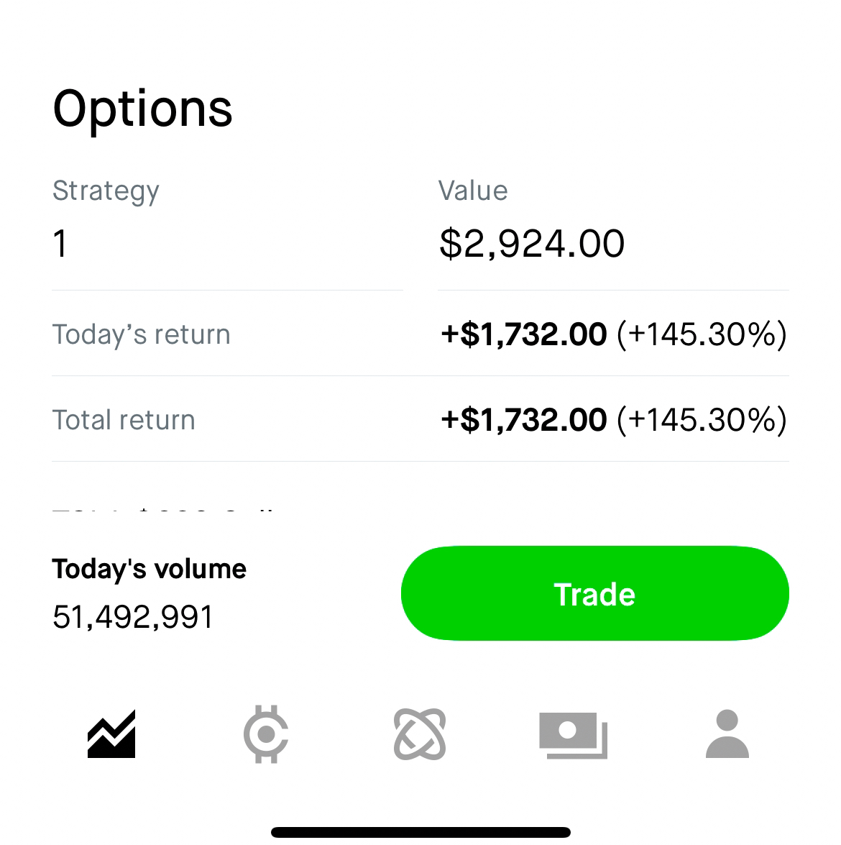The height and width of the screenshot is (845, 841).
Task: Select the Value label
Action: tap(473, 191)
